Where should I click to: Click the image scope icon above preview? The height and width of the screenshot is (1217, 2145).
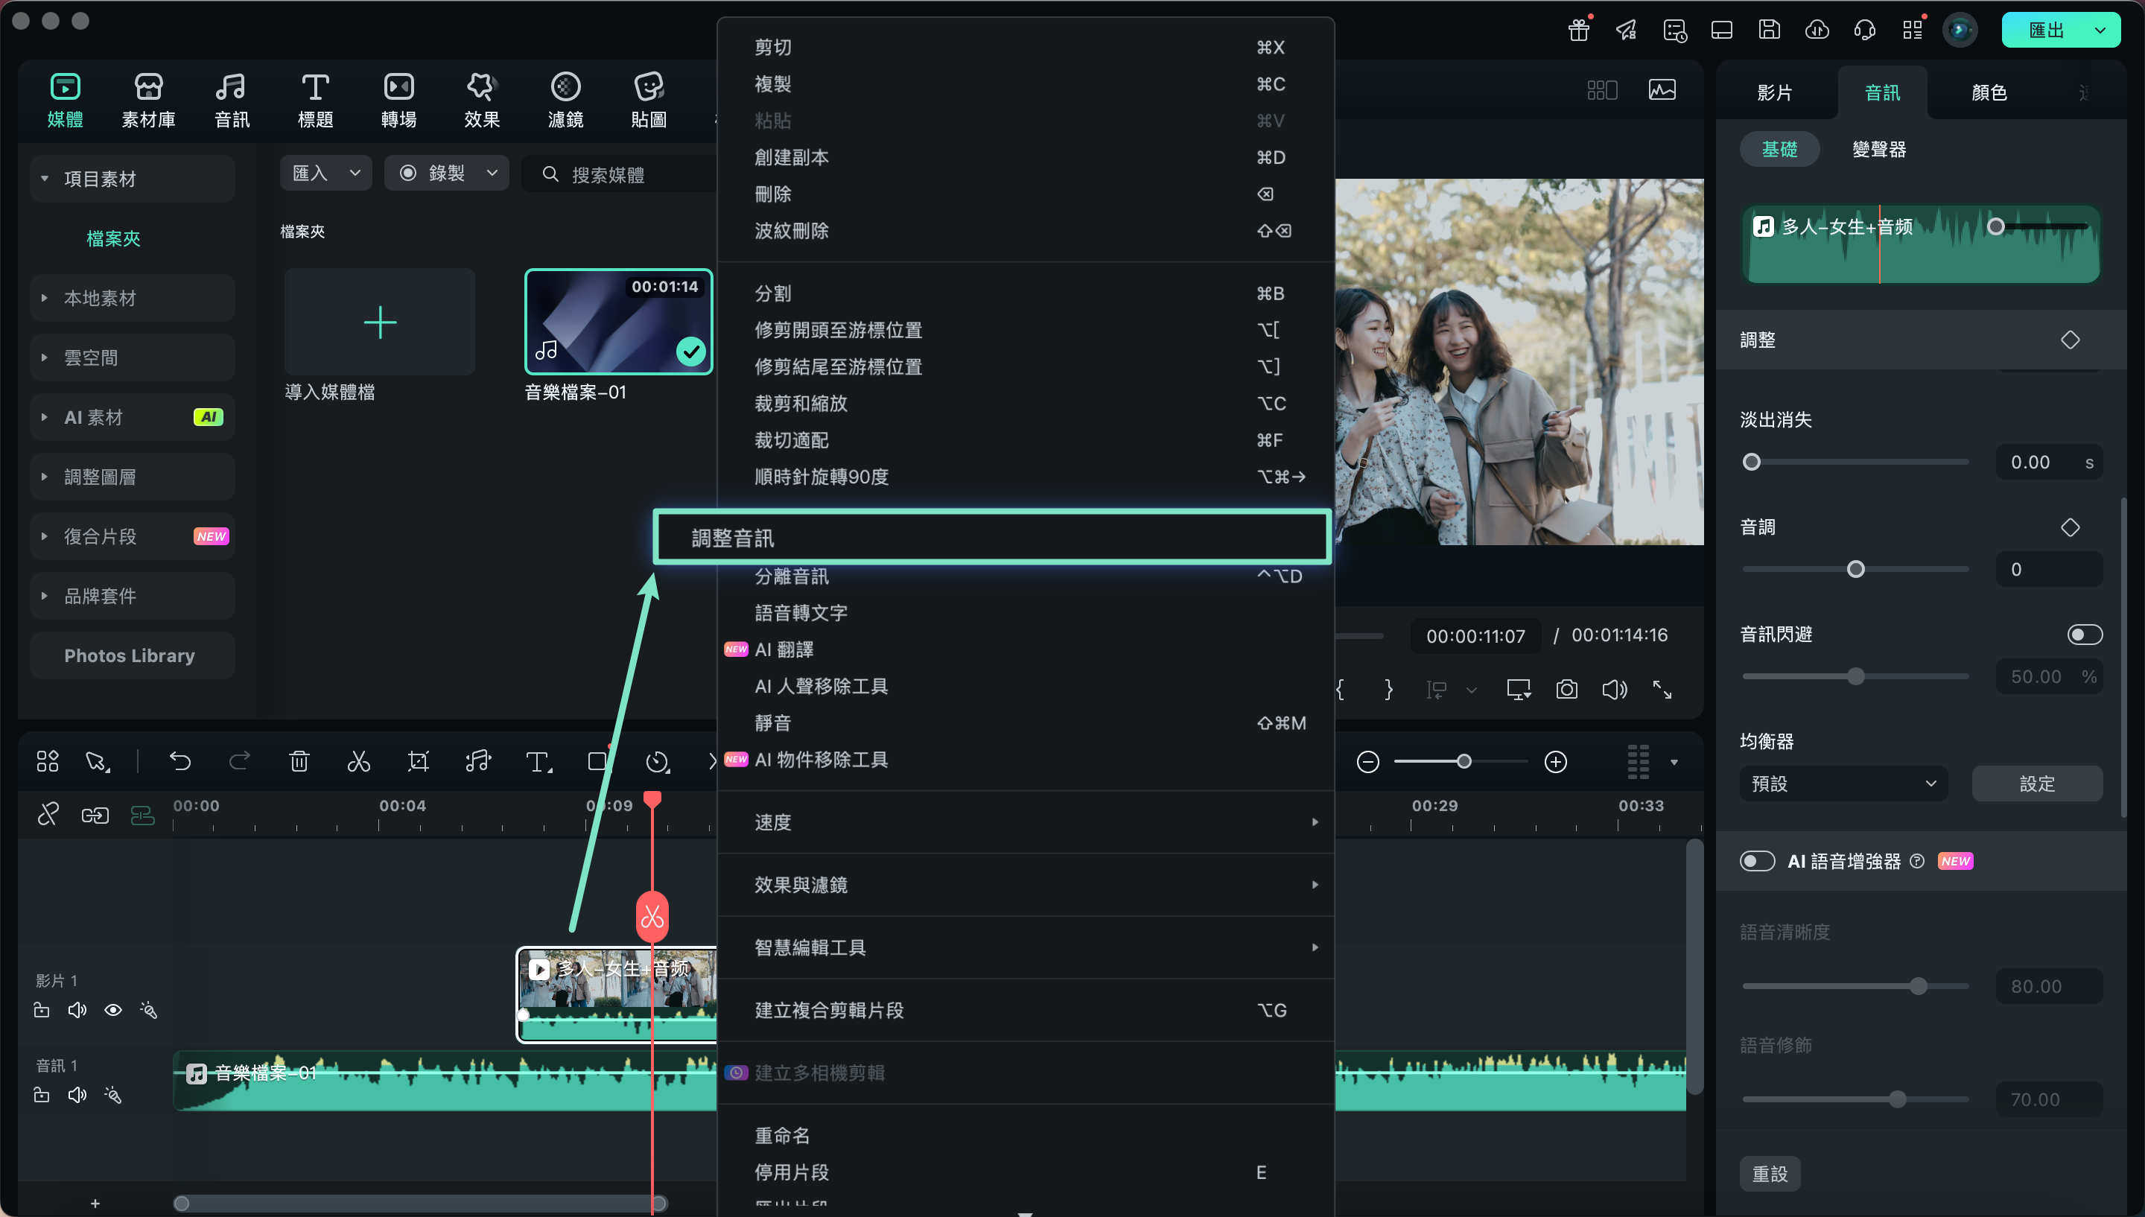(x=1662, y=89)
